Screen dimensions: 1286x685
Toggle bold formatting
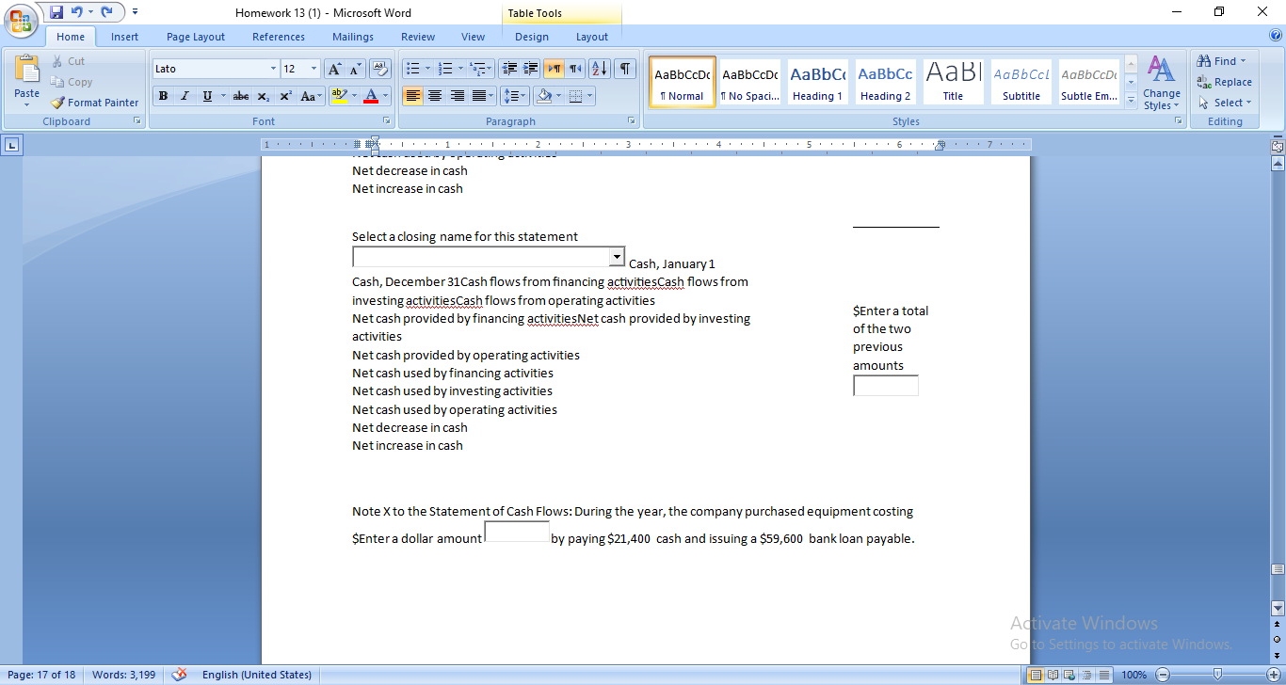[163, 96]
